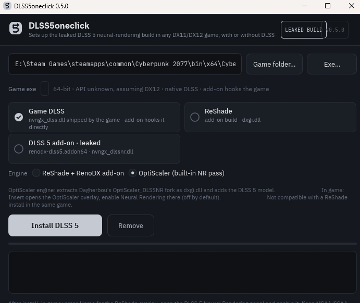Close the DLSS5oneclick window

click(352, 6)
